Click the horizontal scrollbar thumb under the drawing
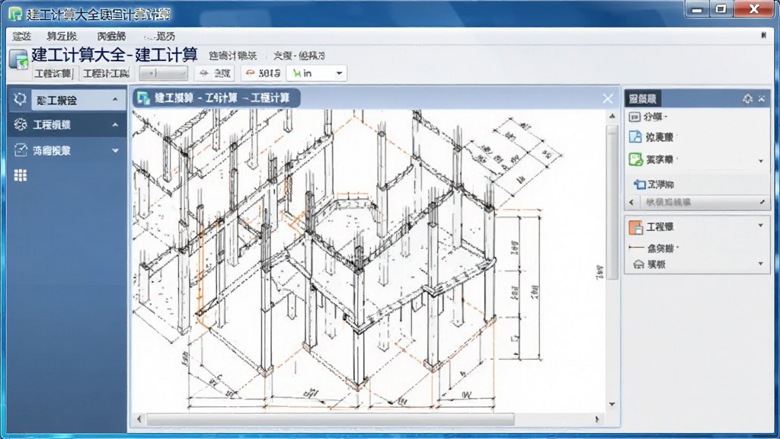The height and width of the screenshot is (439, 780). click(x=331, y=420)
